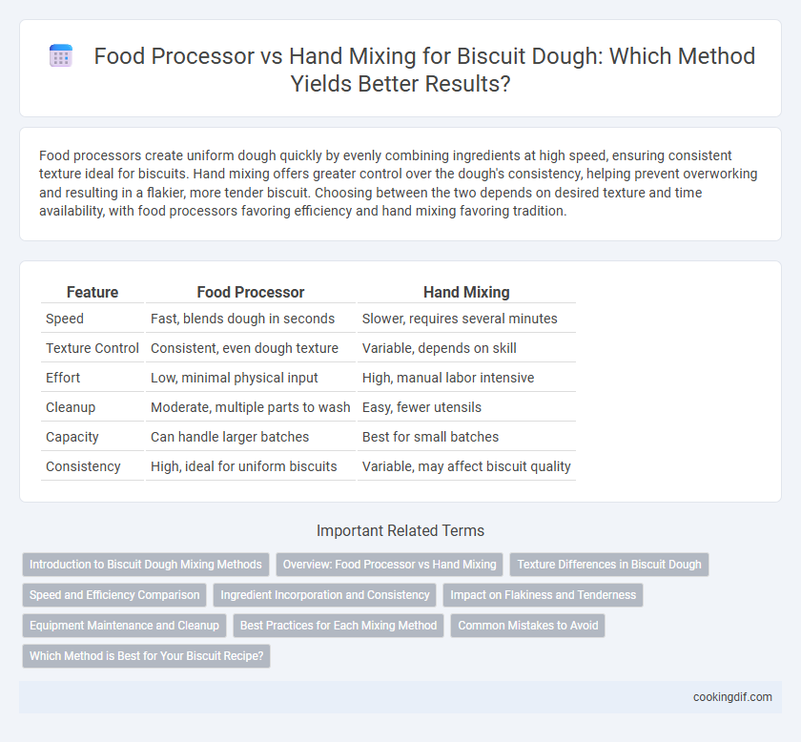Select the Texture Control row label
Screen dimensions: 801x742
(x=92, y=348)
